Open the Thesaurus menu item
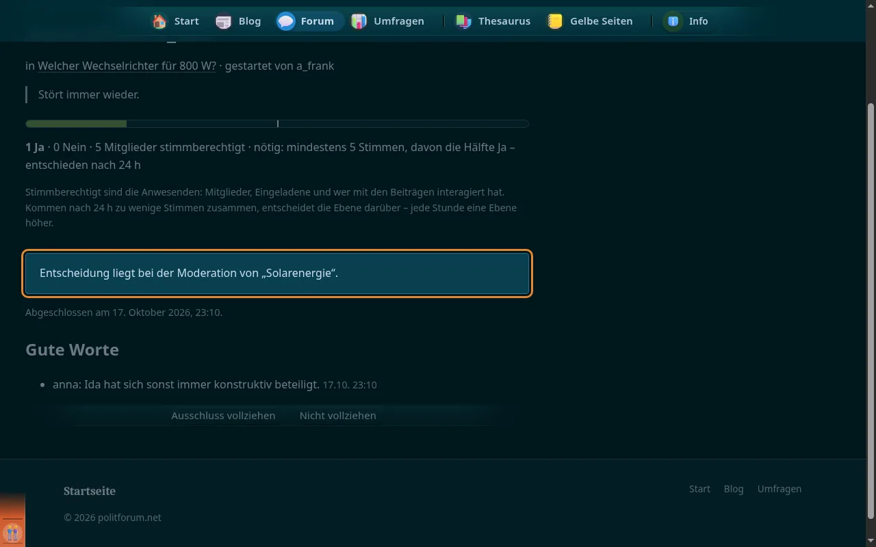 click(492, 21)
